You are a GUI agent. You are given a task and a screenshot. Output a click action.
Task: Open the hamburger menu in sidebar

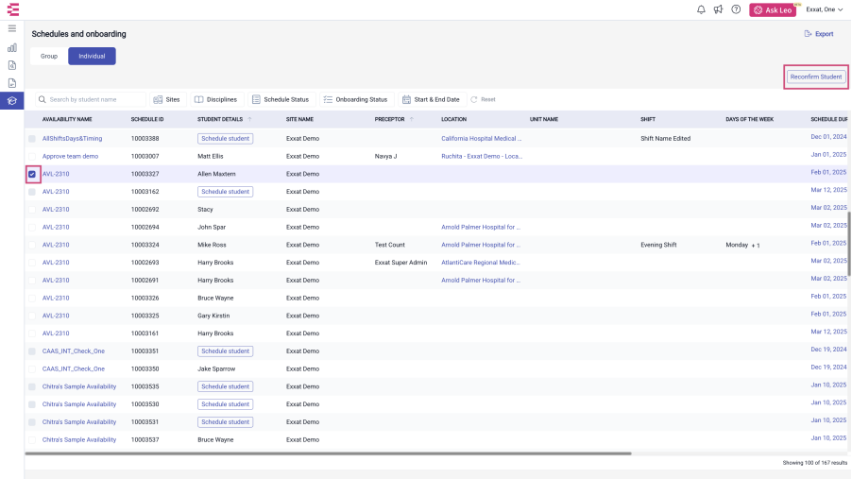12,28
